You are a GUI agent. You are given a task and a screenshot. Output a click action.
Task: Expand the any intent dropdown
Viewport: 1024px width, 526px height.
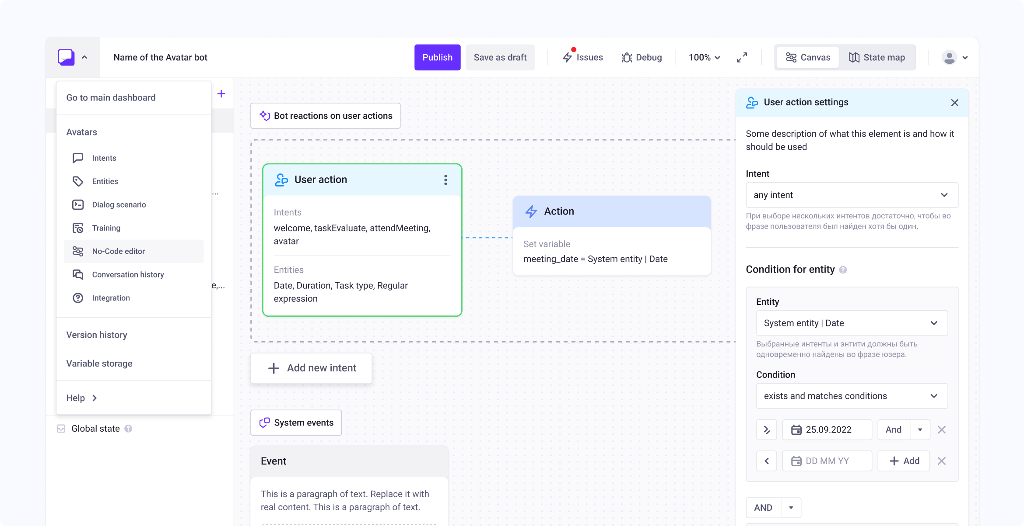click(x=852, y=195)
